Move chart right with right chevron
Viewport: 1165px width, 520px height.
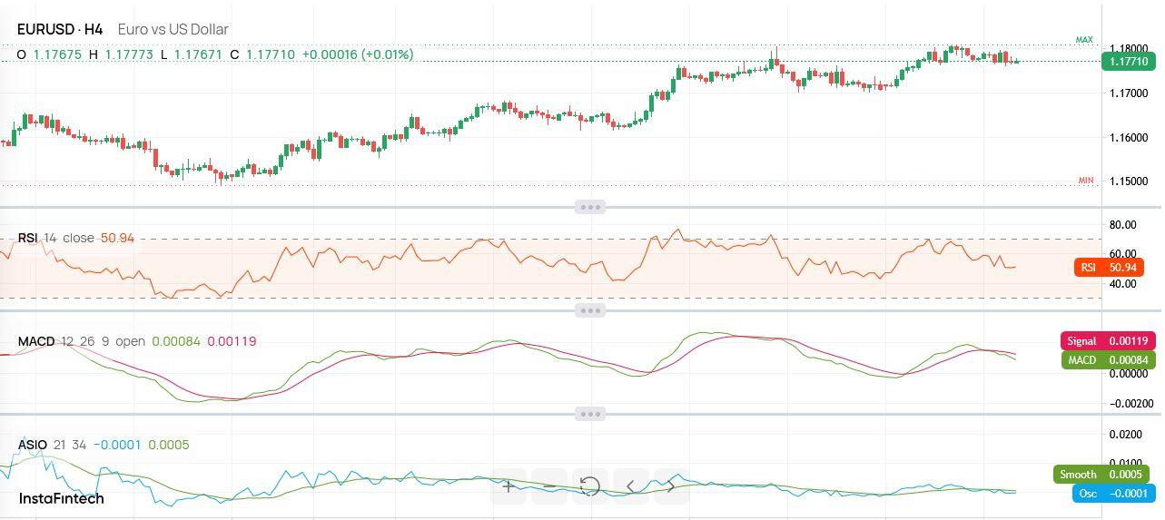click(672, 486)
